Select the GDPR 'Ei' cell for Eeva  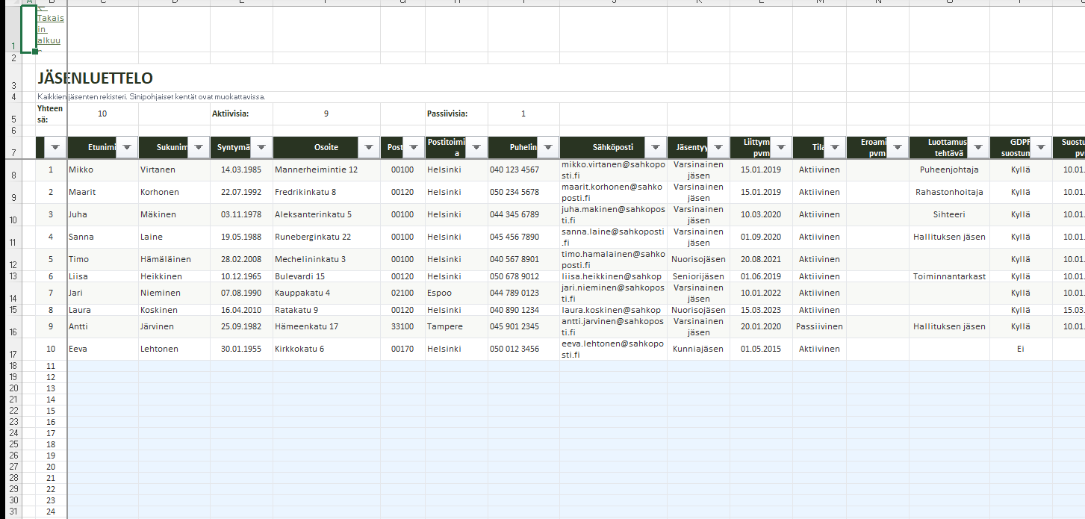click(x=1020, y=349)
